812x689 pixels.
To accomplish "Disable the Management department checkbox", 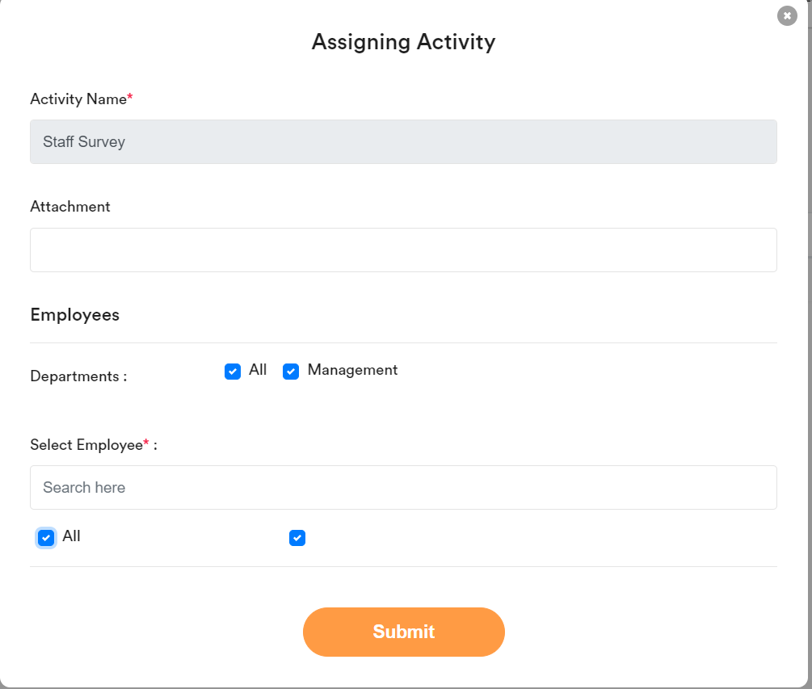I will pyautogui.click(x=291, y=372).
